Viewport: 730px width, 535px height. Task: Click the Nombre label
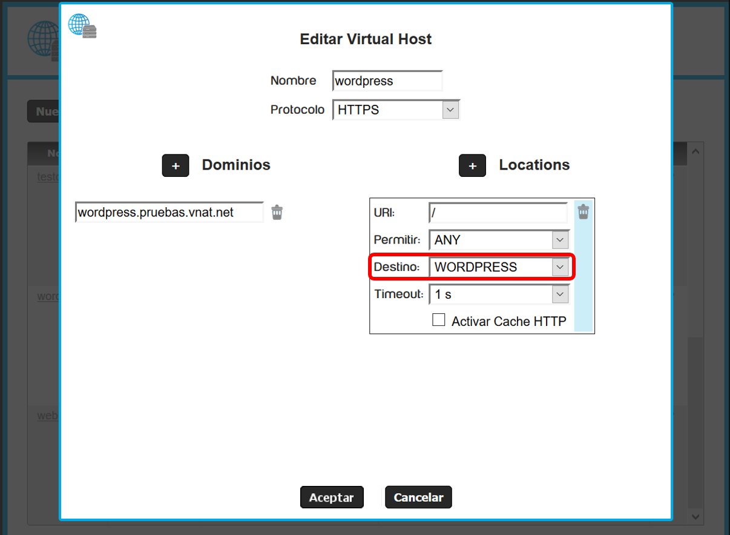pyautogui.click(x=293, y=81)
